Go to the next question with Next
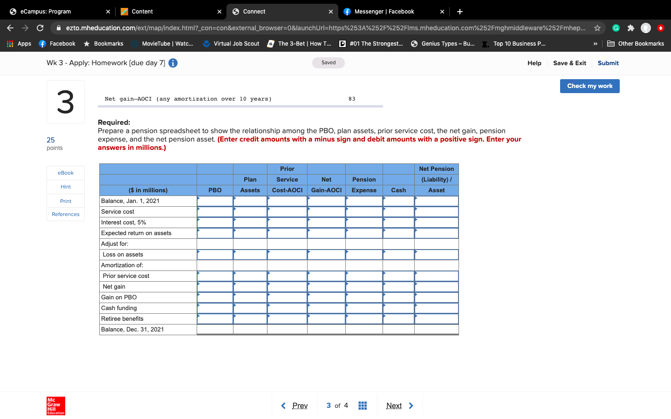The image size is (671, 419). (x=400, y=405)
